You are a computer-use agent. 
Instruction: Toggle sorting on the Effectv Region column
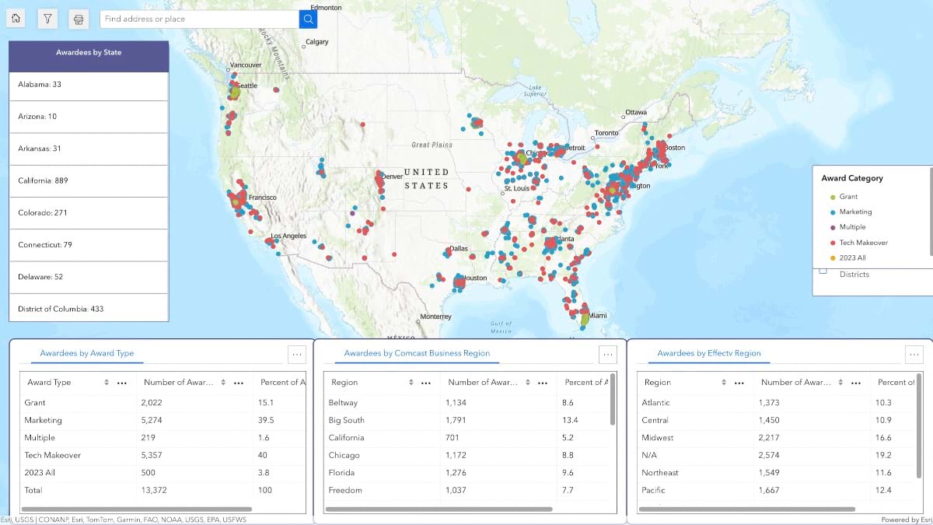[723, 383]
